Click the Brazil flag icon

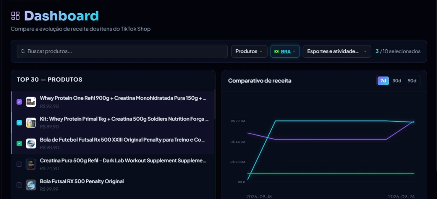tap(277, 51)
